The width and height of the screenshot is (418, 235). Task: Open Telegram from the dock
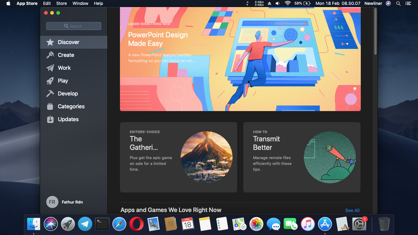click(x=85, y=224)
